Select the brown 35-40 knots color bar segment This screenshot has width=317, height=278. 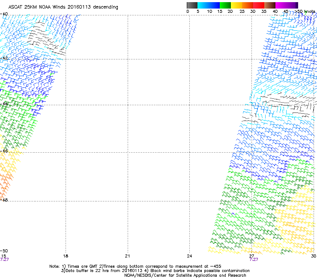click(x=270, y=5)
